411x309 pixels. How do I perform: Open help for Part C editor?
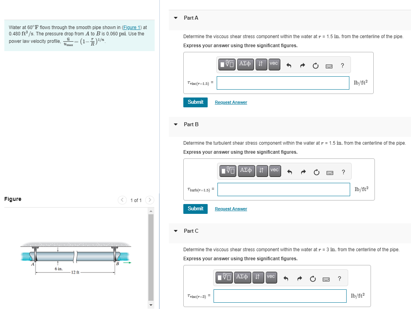[340, 279]
